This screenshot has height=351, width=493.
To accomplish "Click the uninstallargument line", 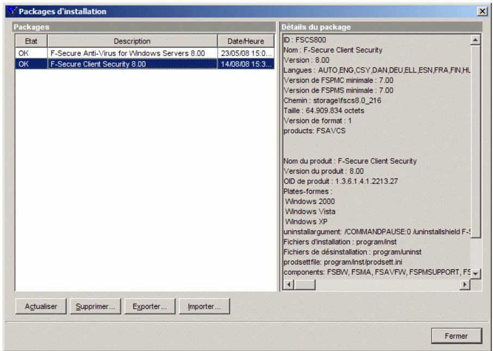I will 377,232.
